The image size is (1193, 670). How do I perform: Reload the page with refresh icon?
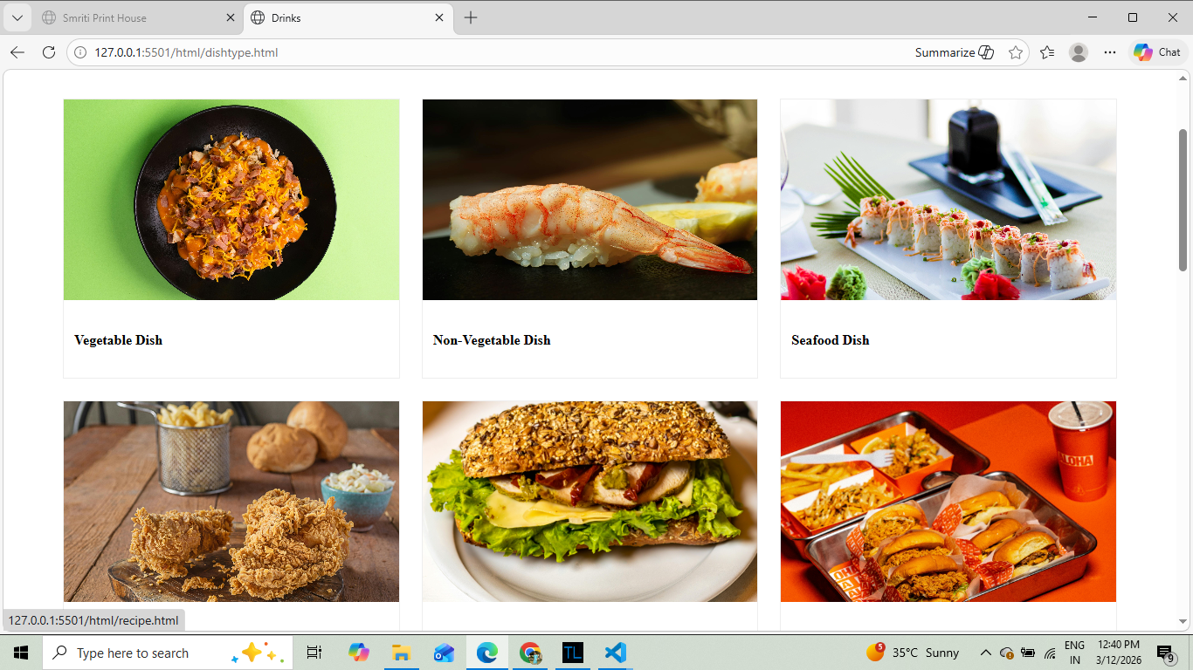pos(49,52)
